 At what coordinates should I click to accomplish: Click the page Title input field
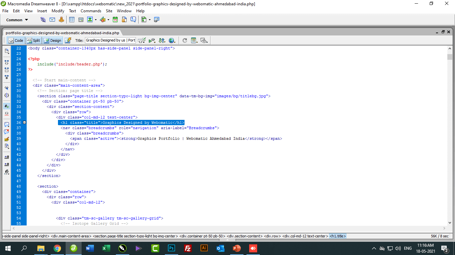pyautogui.click(x=110, y=41)
